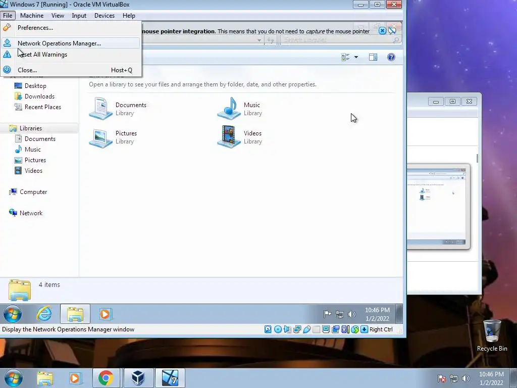Click audio status icon in VirtualBox bar
The height and width of the screenshot is (388, 517).
[287, 329]
